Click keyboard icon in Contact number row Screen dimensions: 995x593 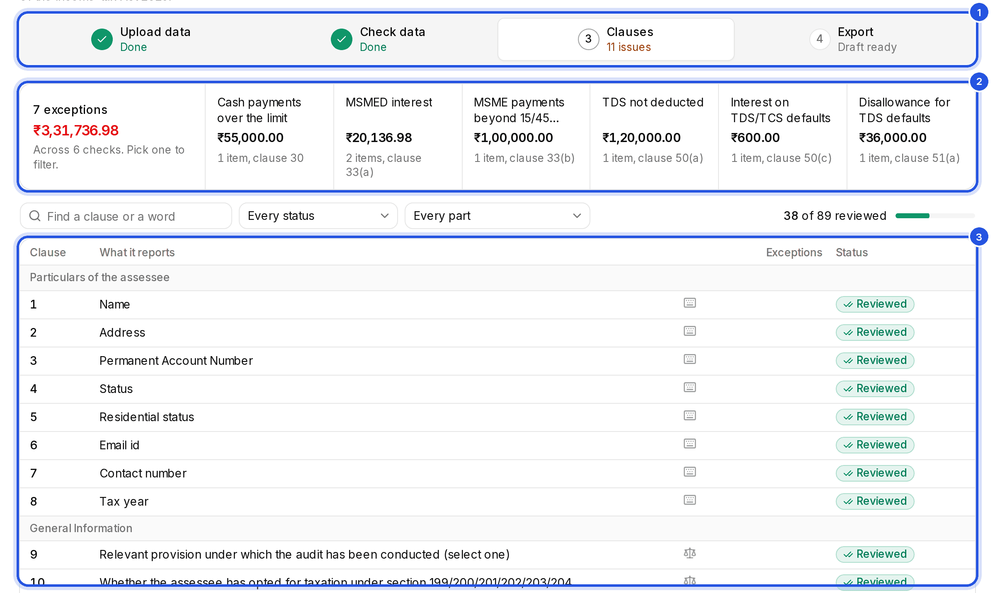tap(689, 472)
